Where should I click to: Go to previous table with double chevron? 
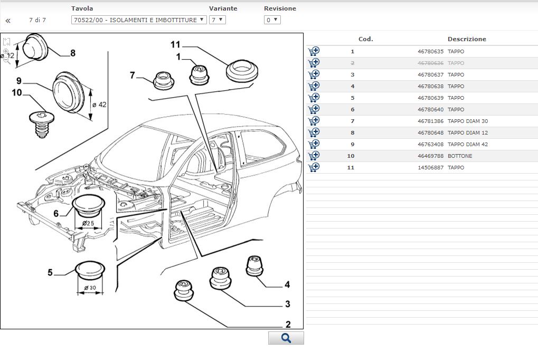point(8,21)
